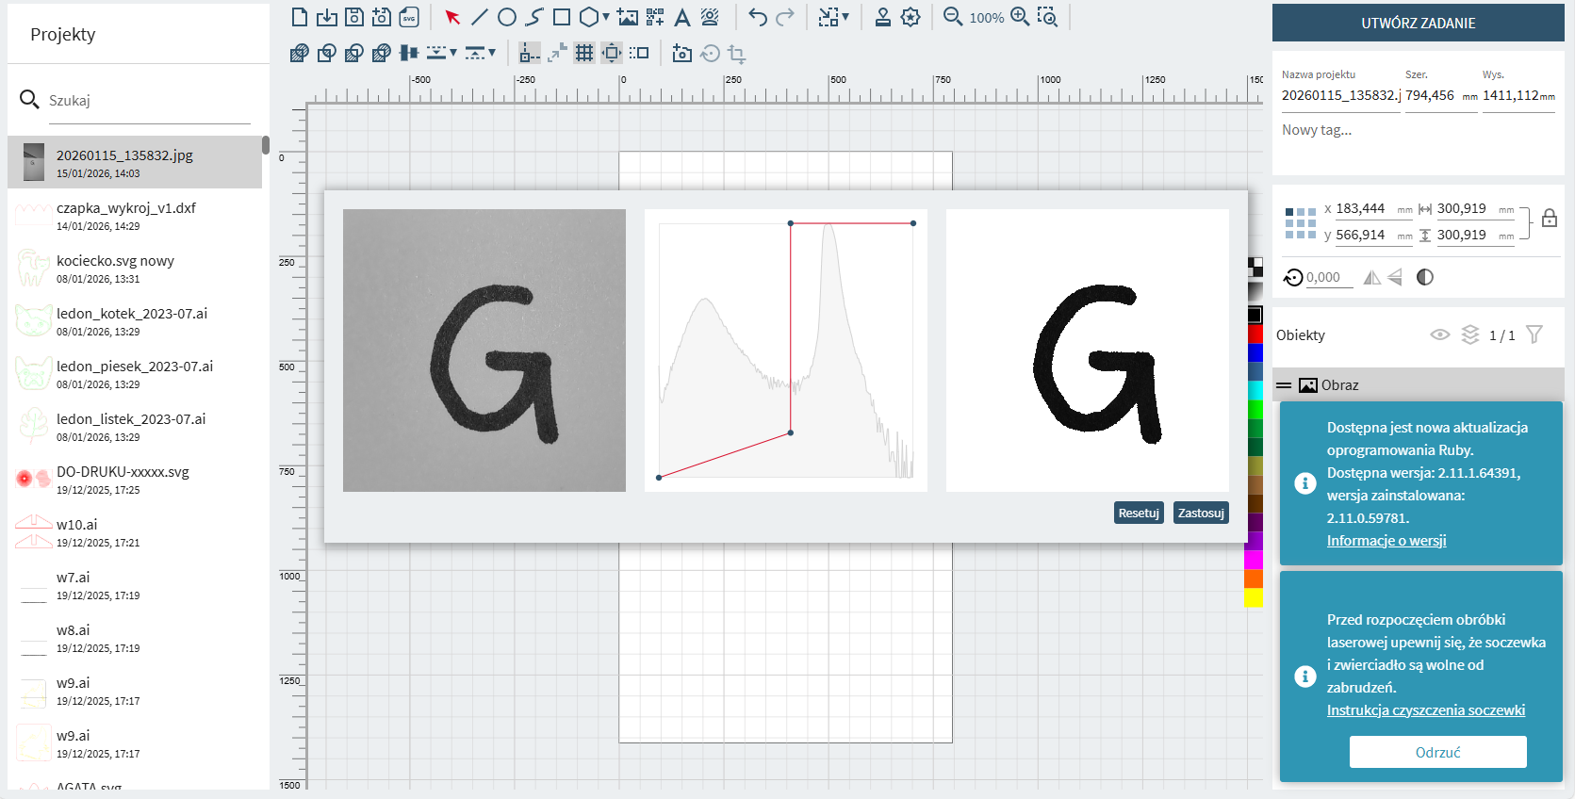Click the SVG export icon
Screen dimensions: 1575x799
coord(409,17)
